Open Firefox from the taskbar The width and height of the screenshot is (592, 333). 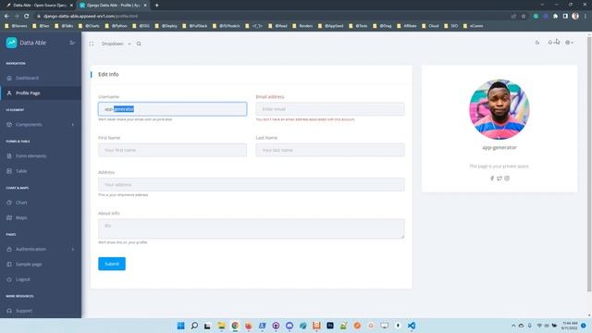click(x=249, y=326)
